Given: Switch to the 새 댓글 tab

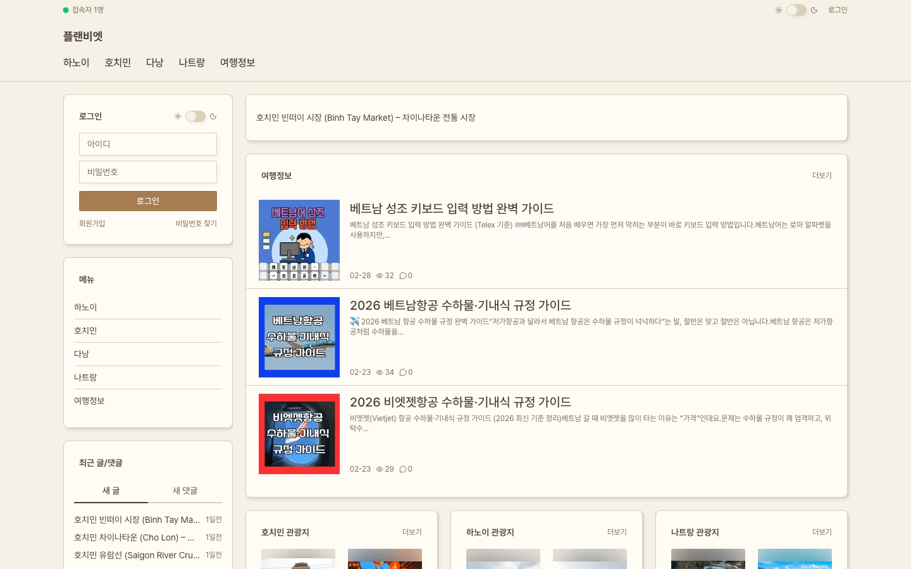Looking at the screenshot, I should click(x=185, y=491).
